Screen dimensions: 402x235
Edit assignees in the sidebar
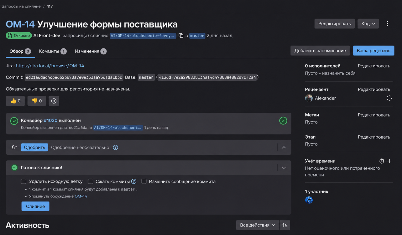374,66
